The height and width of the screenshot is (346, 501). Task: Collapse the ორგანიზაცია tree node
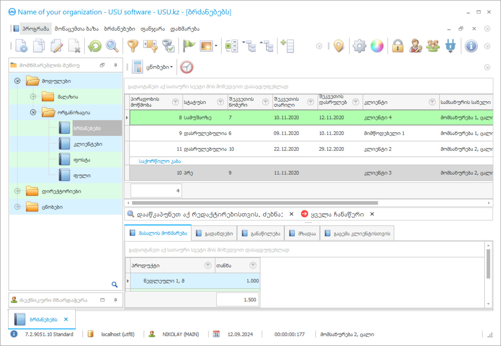pyautogui.click(x=33, y=112)
